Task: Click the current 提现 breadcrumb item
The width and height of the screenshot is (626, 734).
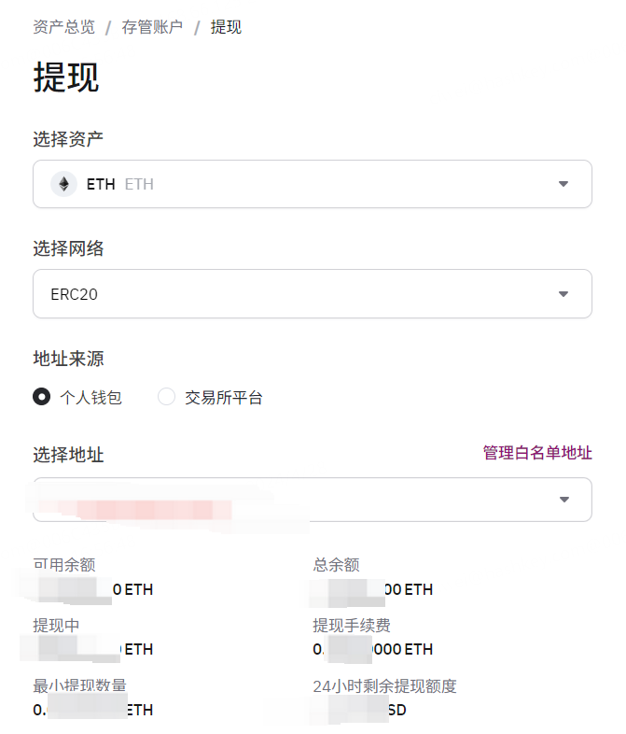Action: (226, 27)
